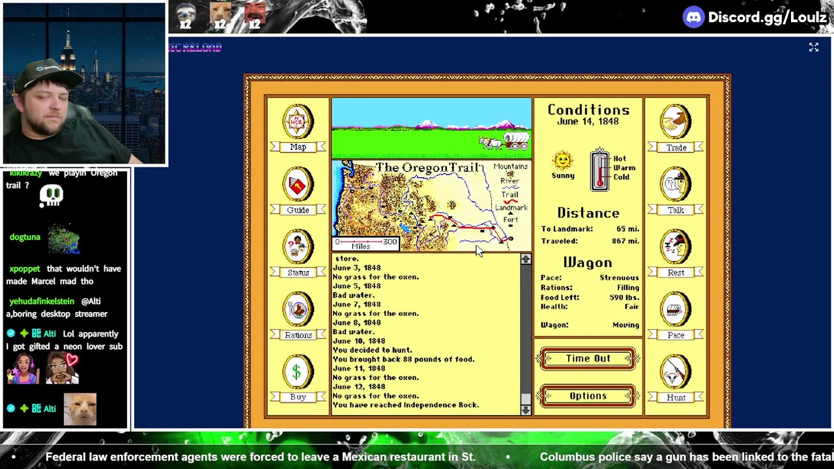Click the first x2 emote counter at top
834x469 pixels.
tap(186, 17)
